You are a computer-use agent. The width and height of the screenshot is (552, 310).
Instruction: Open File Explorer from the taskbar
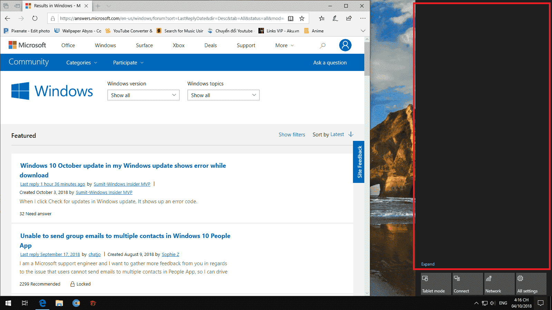click(59, 303)
